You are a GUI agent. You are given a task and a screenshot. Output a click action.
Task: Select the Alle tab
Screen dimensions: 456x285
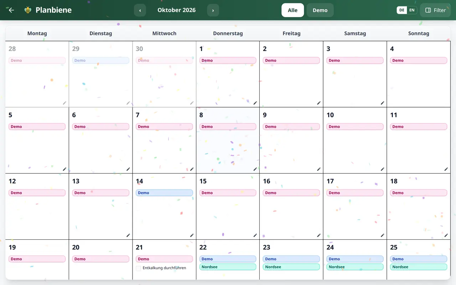292,10
